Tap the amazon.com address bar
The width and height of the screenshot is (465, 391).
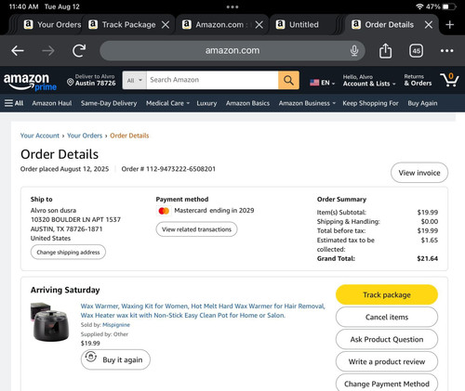[232, 50]
